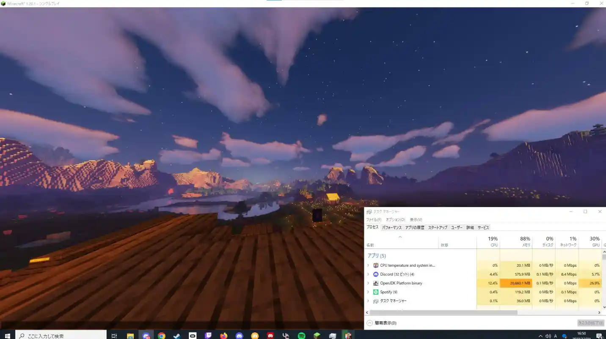Screen dimensions: 606x339
Task: Click the Discord icon in the process list
Action: [376, 274]
